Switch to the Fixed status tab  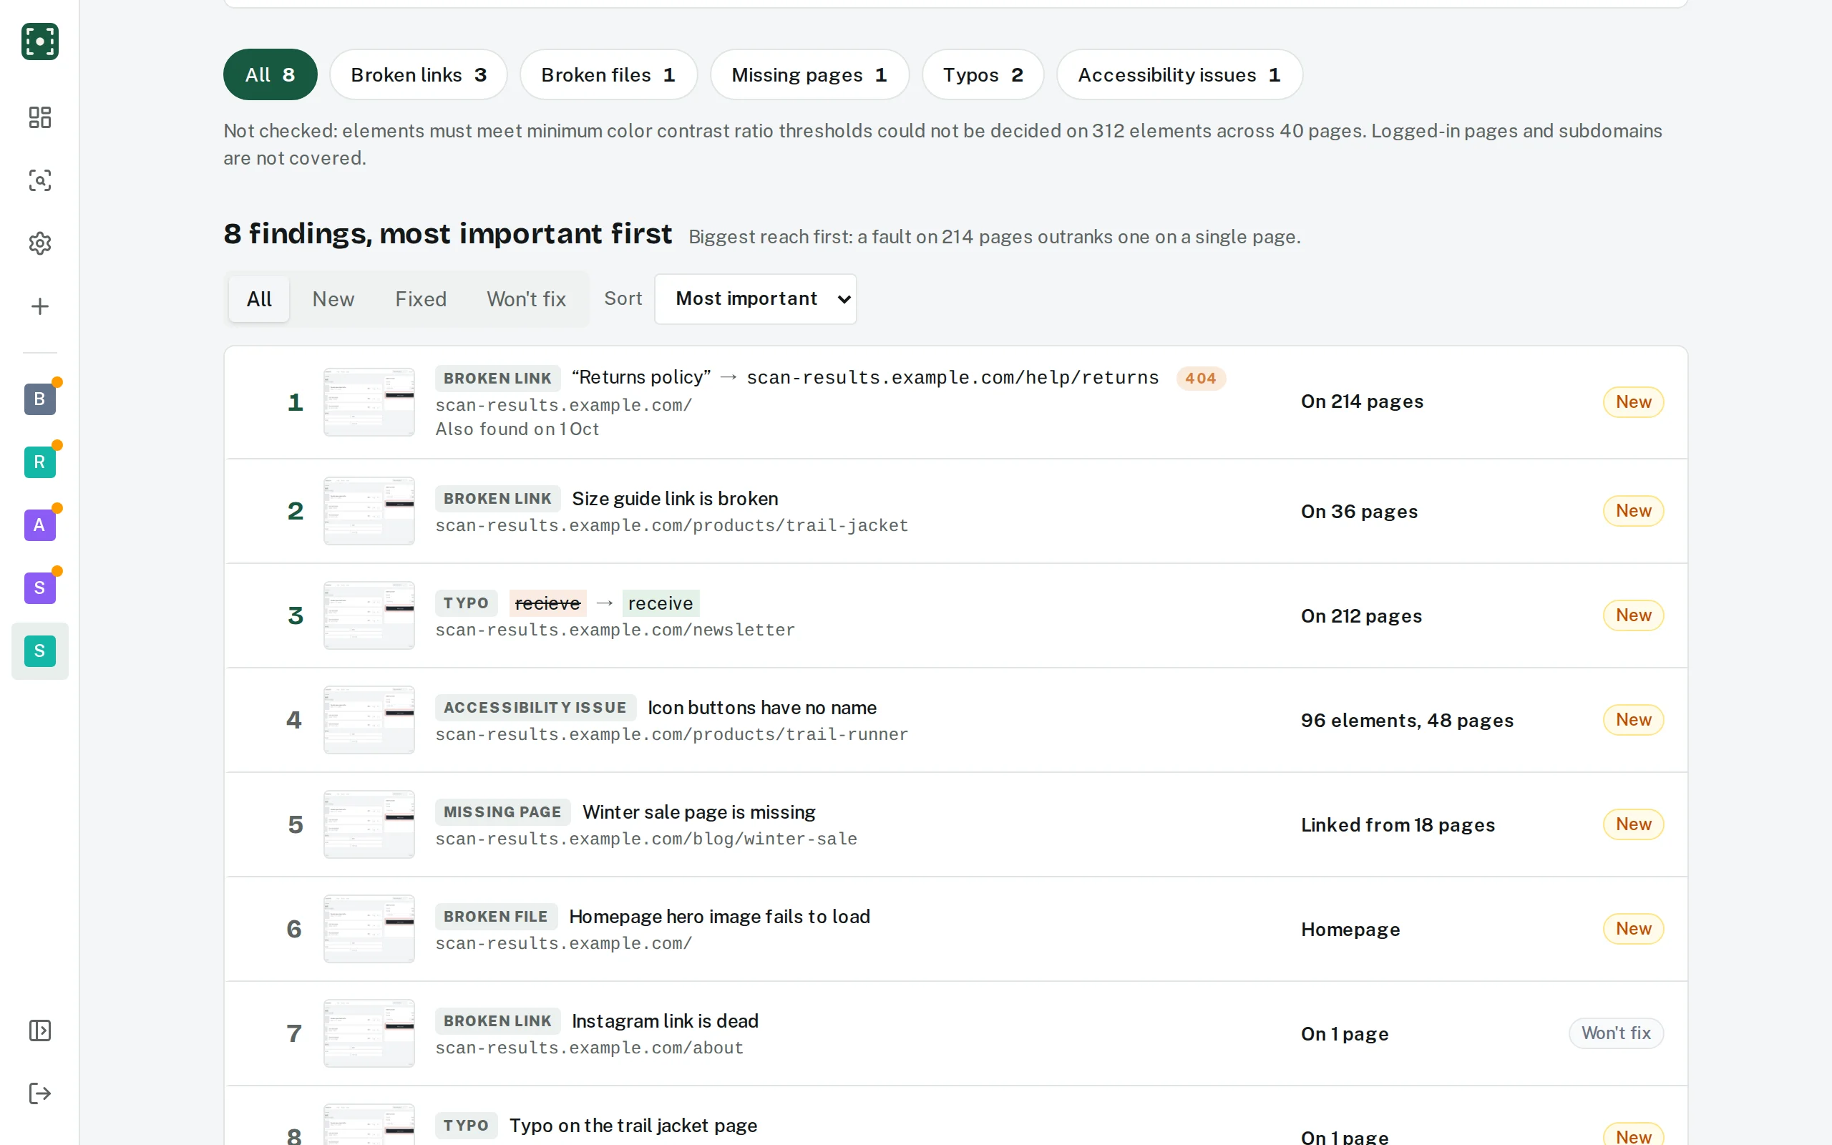click(421, 299)
